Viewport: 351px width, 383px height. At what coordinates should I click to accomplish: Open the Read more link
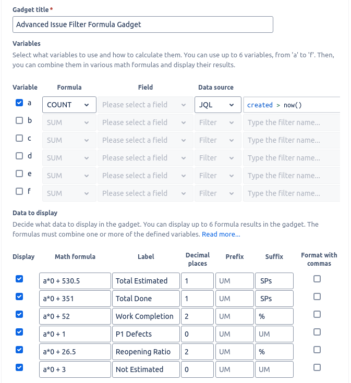click(221, 234)
